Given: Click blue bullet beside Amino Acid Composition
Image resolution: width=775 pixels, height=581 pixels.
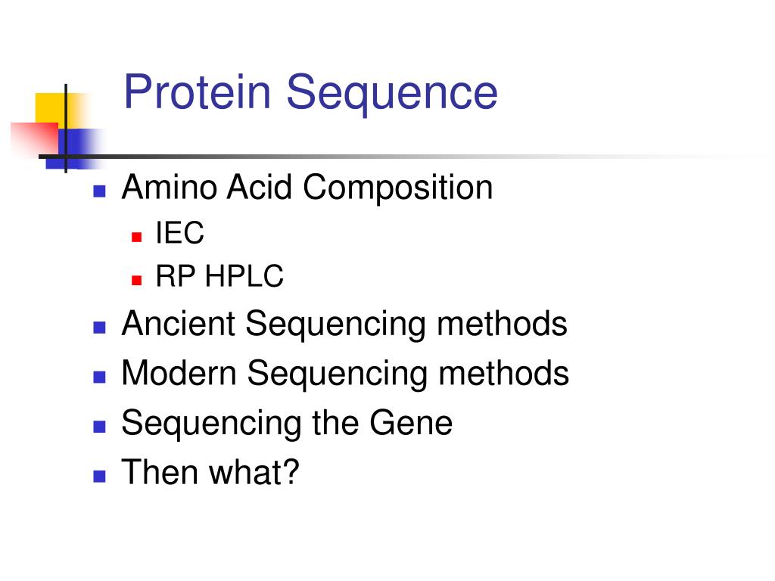Looking at the screenshot, I should [x=99, y=191].
